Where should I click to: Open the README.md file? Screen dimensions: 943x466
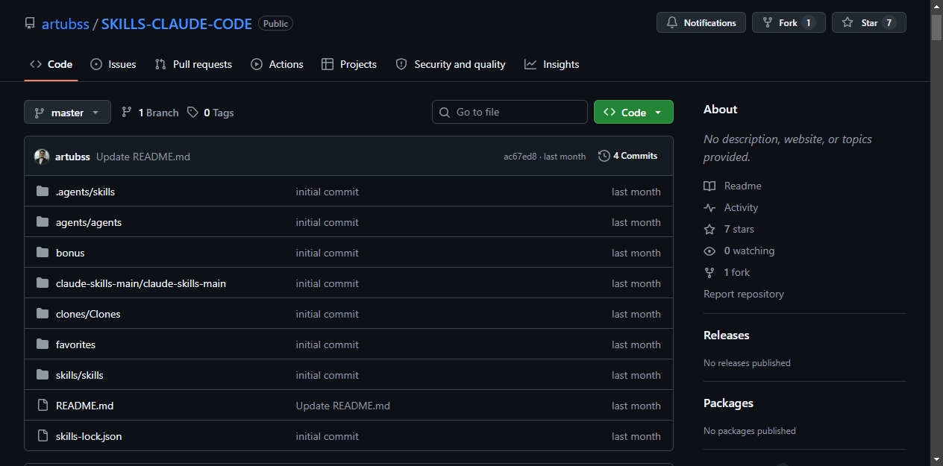pyautogui.click(x=85, y=406)
